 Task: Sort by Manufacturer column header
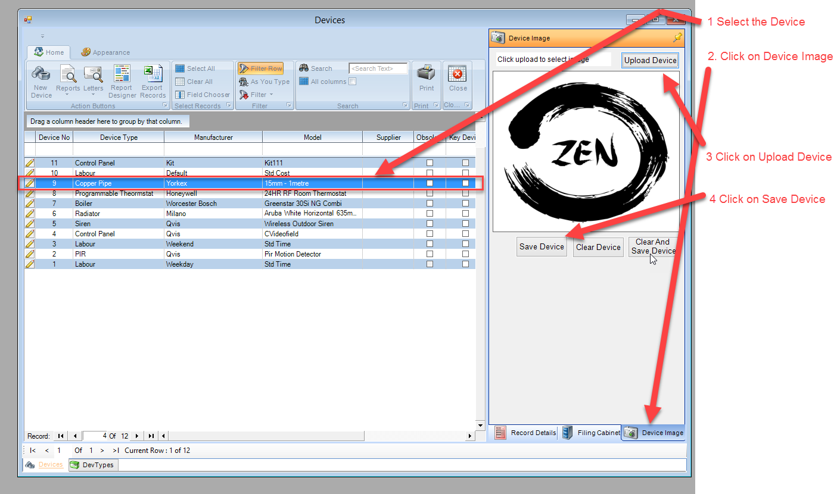click(x=213, y=137)
